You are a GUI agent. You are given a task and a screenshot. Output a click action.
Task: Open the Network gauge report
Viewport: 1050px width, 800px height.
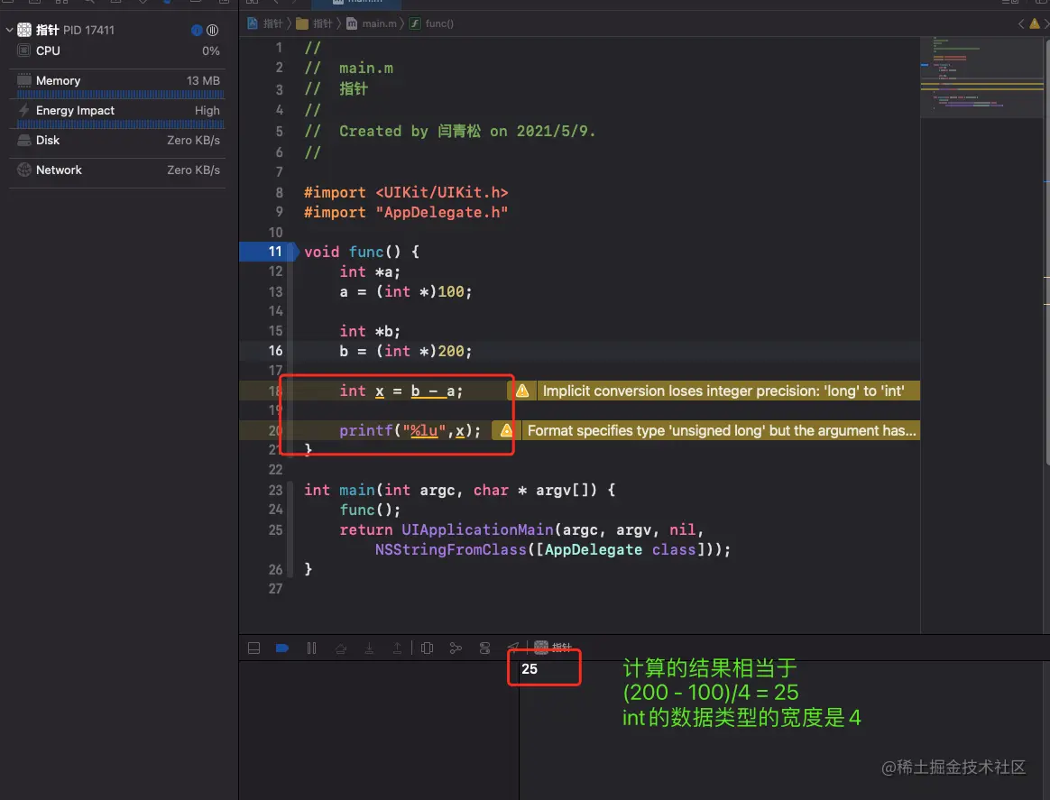[x=118, y=170]
